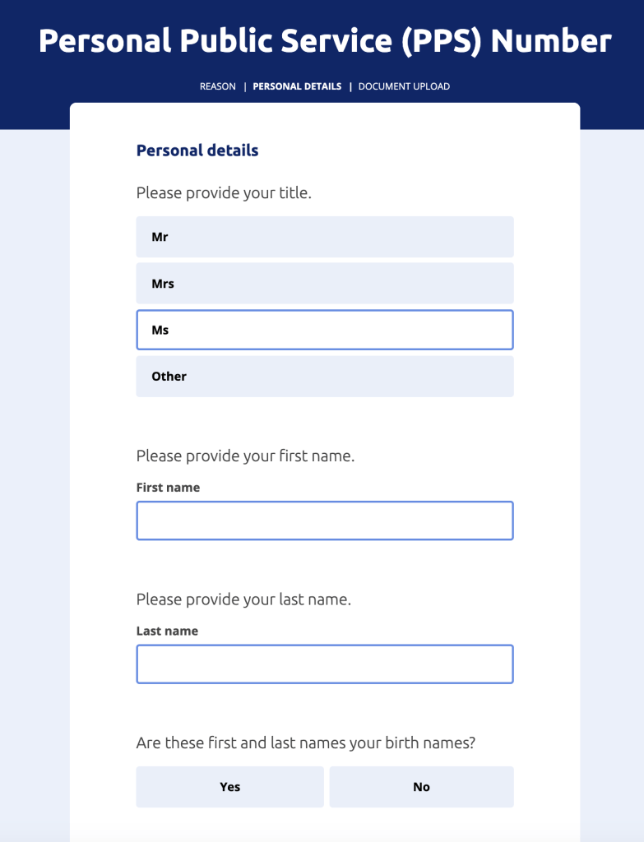Choose Ms as your title
Viewport: 644px width, 842px height.
(324, 329)
